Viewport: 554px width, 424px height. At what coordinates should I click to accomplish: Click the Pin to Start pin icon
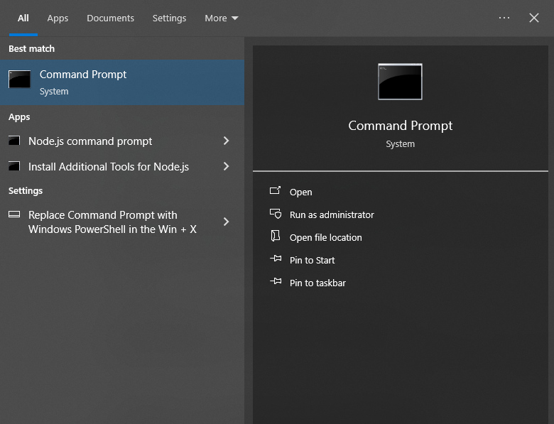click(276, 260)
